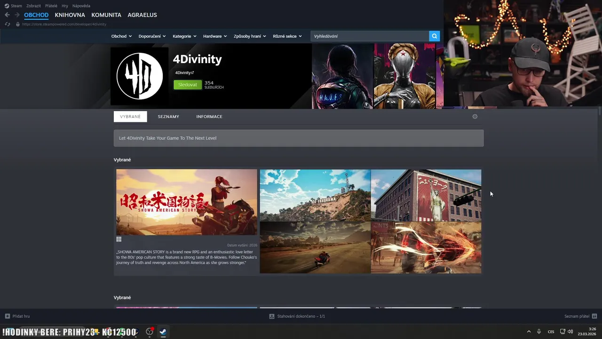Expand the Obchod dropdown
The height and width of the screenshot is (339, 602).
coord(121,36)
